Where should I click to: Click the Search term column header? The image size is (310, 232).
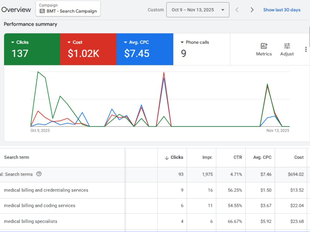tap(17, 157)
